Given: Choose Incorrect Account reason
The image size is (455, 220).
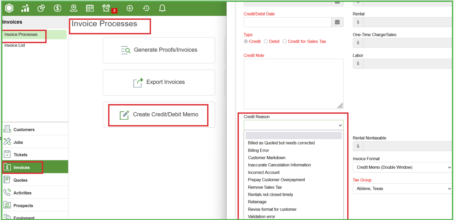Looking at the screenshot, I should pyautogui.click(x=264, y=172).
